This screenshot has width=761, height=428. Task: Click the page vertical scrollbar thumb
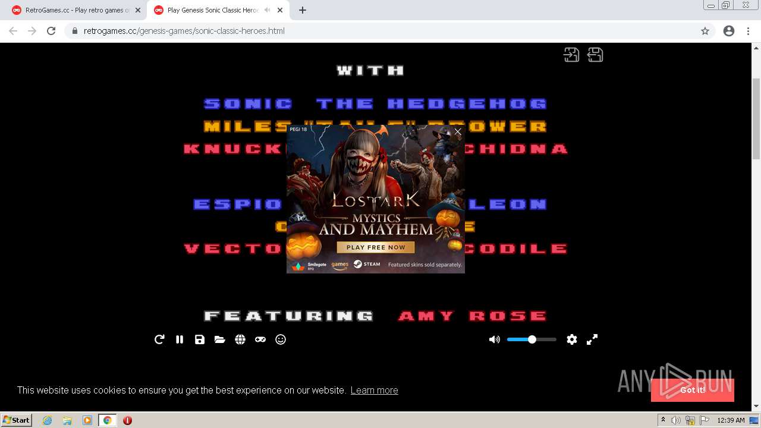pos(756,119)
